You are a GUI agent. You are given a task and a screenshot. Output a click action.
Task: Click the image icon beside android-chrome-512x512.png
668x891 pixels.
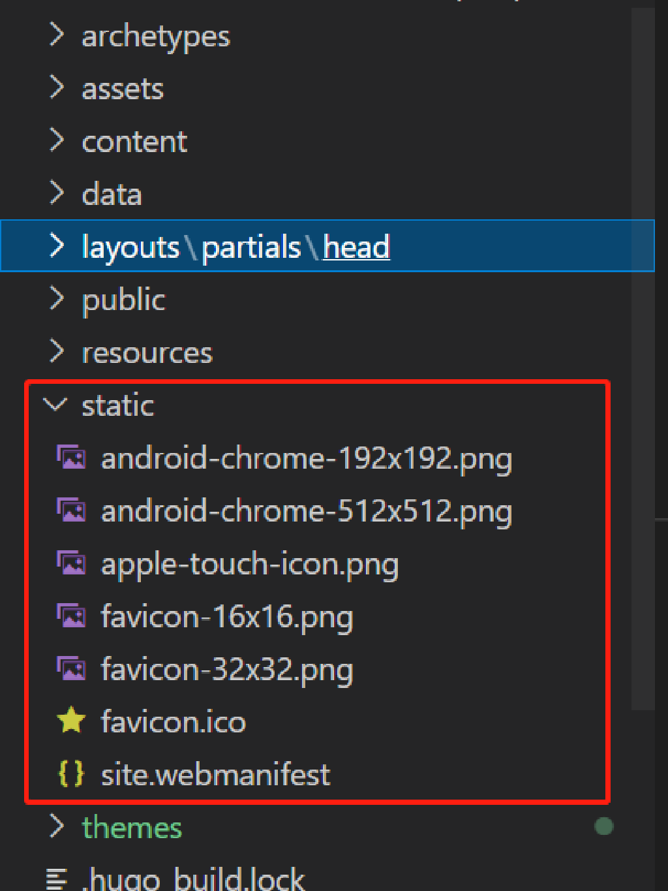[x=71, y=510]
